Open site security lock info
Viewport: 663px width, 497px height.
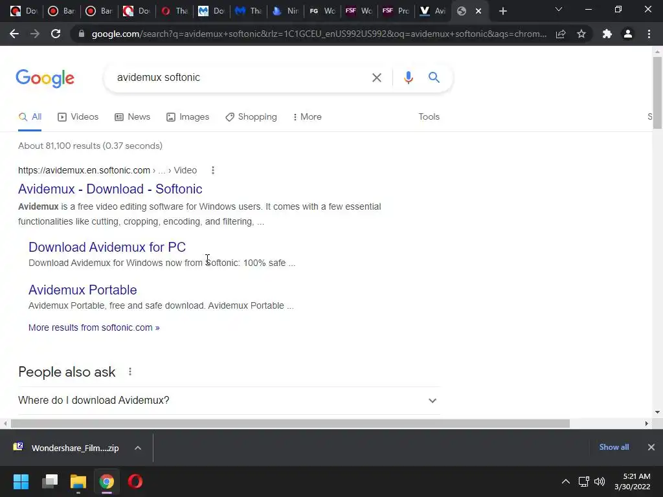(82, 34)
